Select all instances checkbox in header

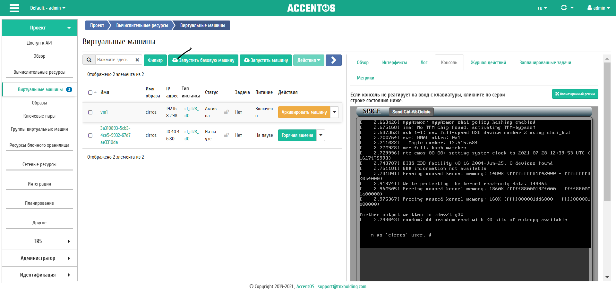[90, 92]
